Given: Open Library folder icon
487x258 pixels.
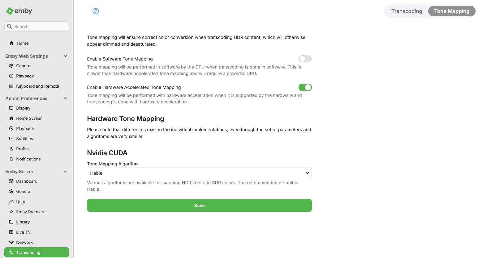Looking at the screenshot, I should (x=11, y=222).
